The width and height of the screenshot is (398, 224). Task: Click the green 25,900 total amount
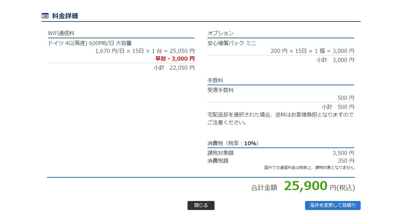point(306,186)
